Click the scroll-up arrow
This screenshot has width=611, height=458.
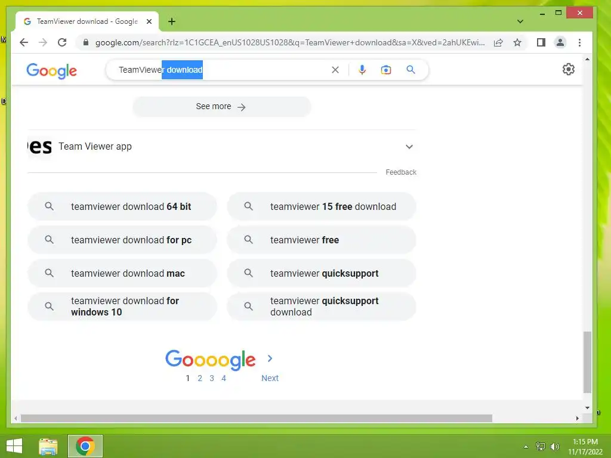click(587, 59)
